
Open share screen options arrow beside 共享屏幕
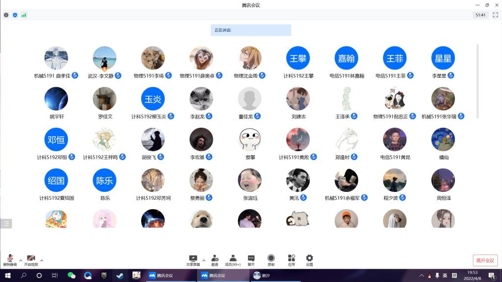[x=203, y=260]
